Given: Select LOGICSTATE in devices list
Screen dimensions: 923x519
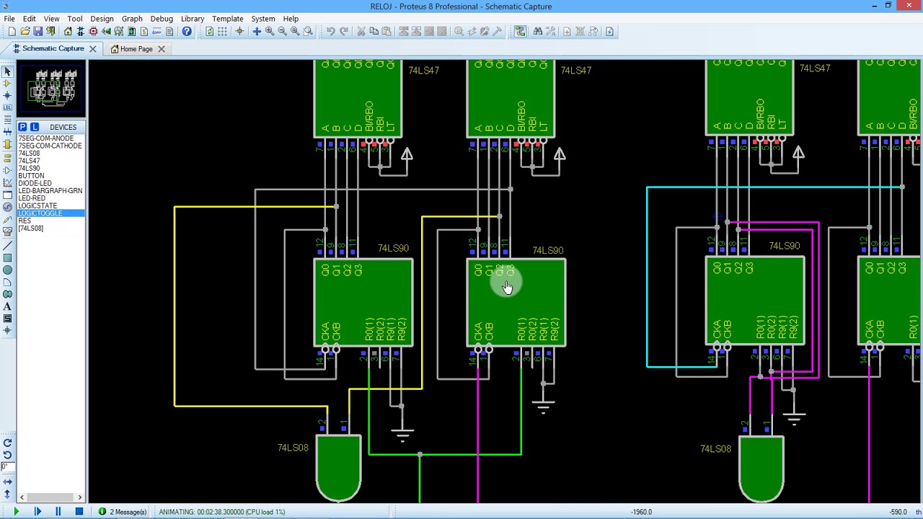Looking at the screenshot, I should click(x=50, y=206).
